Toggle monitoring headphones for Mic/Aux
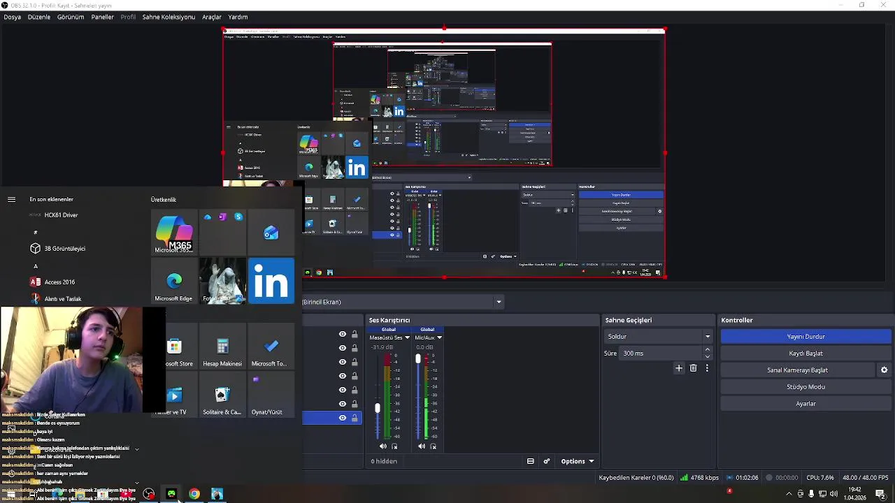Viewport: 895px width, 503px height. click(434, 446)
